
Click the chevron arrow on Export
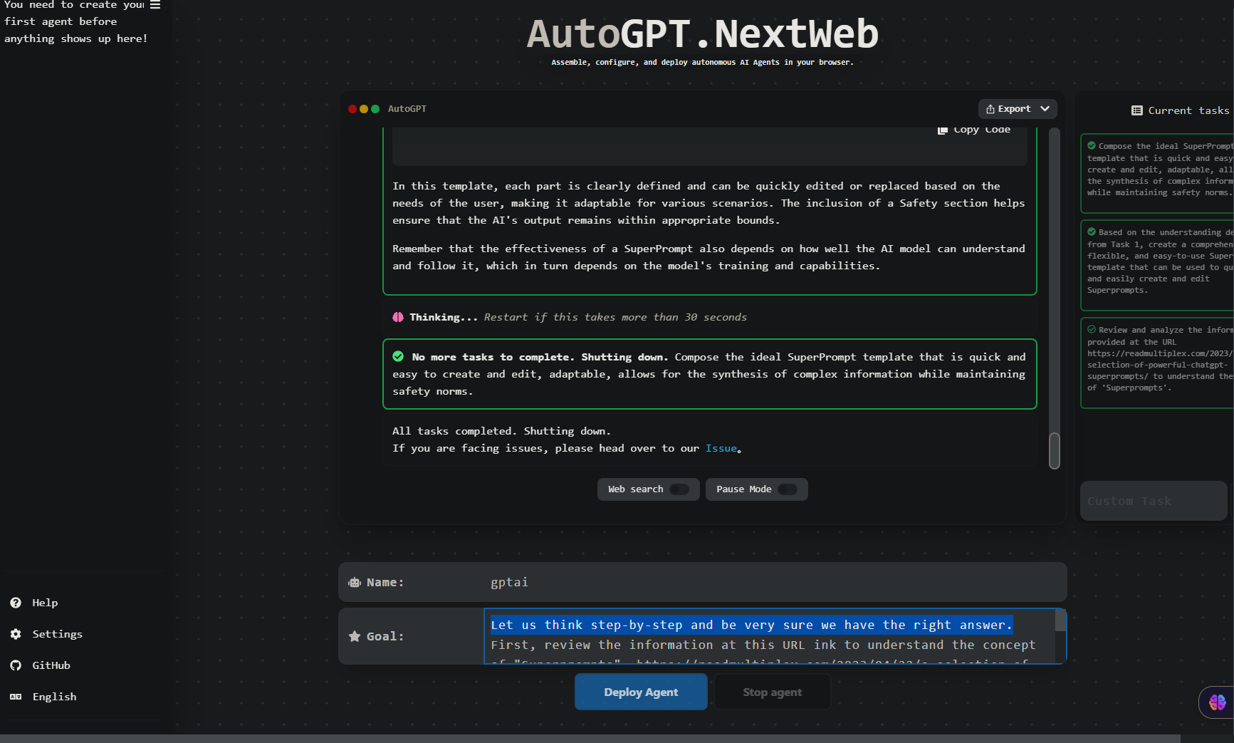(1045, 109)
